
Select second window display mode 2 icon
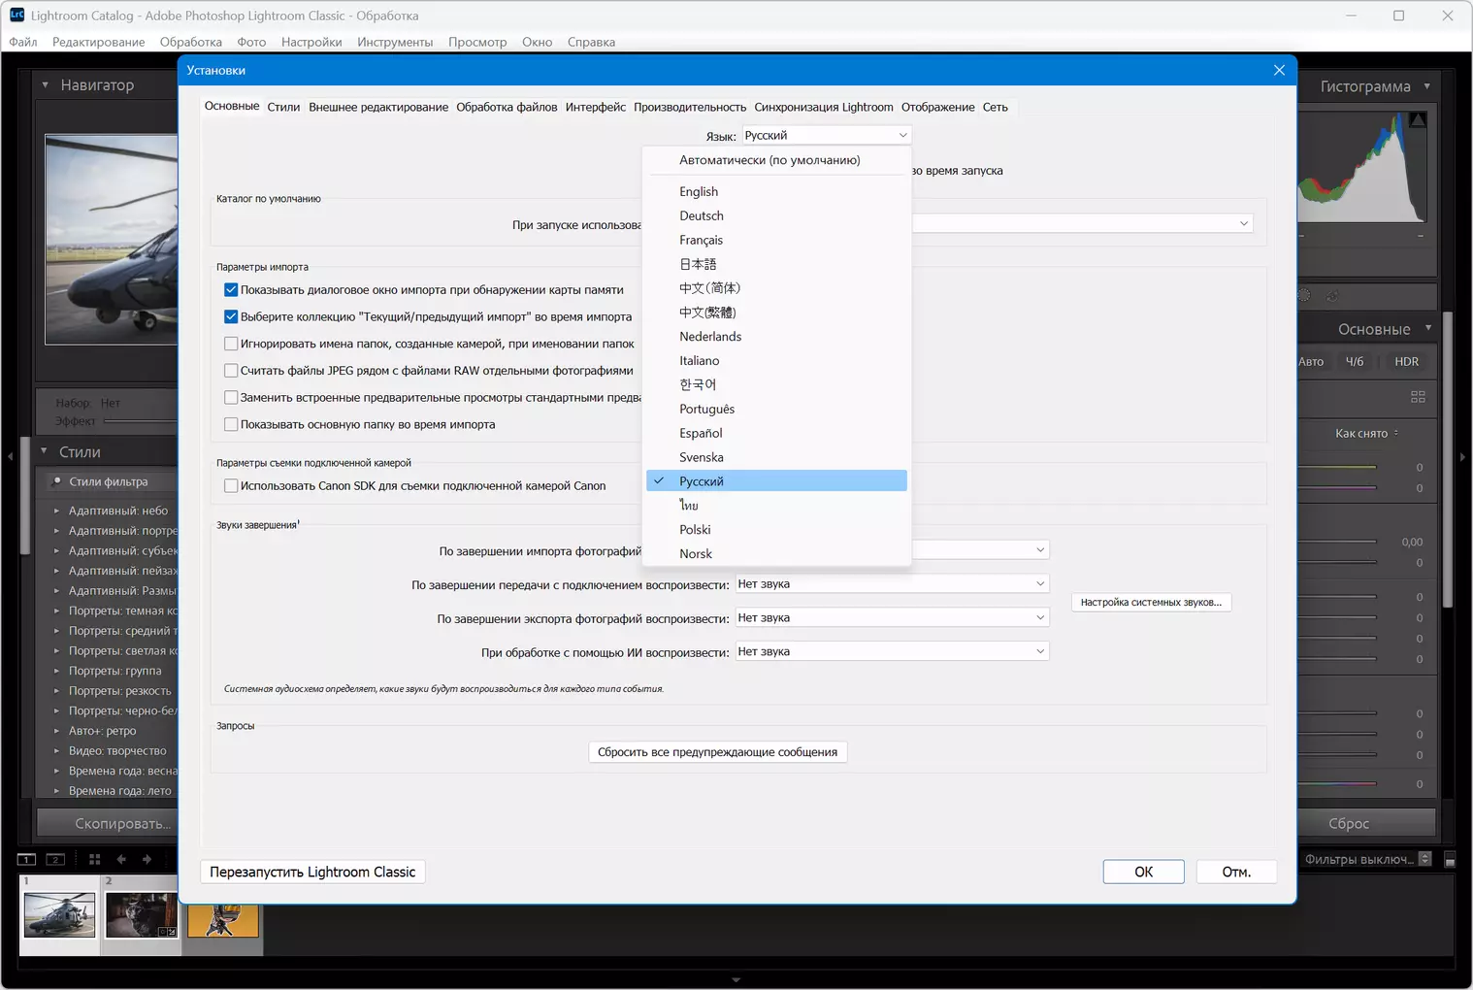pyautogui.click(x=56, y=859)
